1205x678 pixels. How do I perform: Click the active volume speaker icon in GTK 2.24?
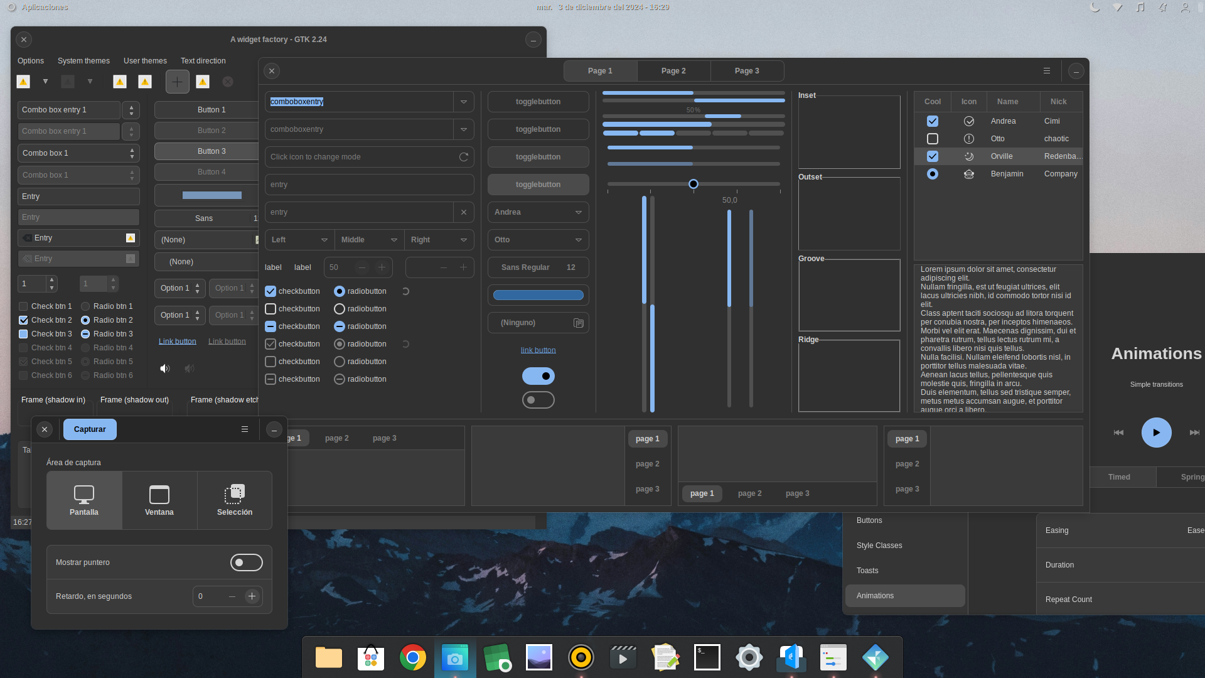pyautogui.click(x=164, y=369)
